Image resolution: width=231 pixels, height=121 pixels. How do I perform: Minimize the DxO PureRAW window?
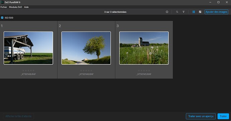(x=210, y=2)
